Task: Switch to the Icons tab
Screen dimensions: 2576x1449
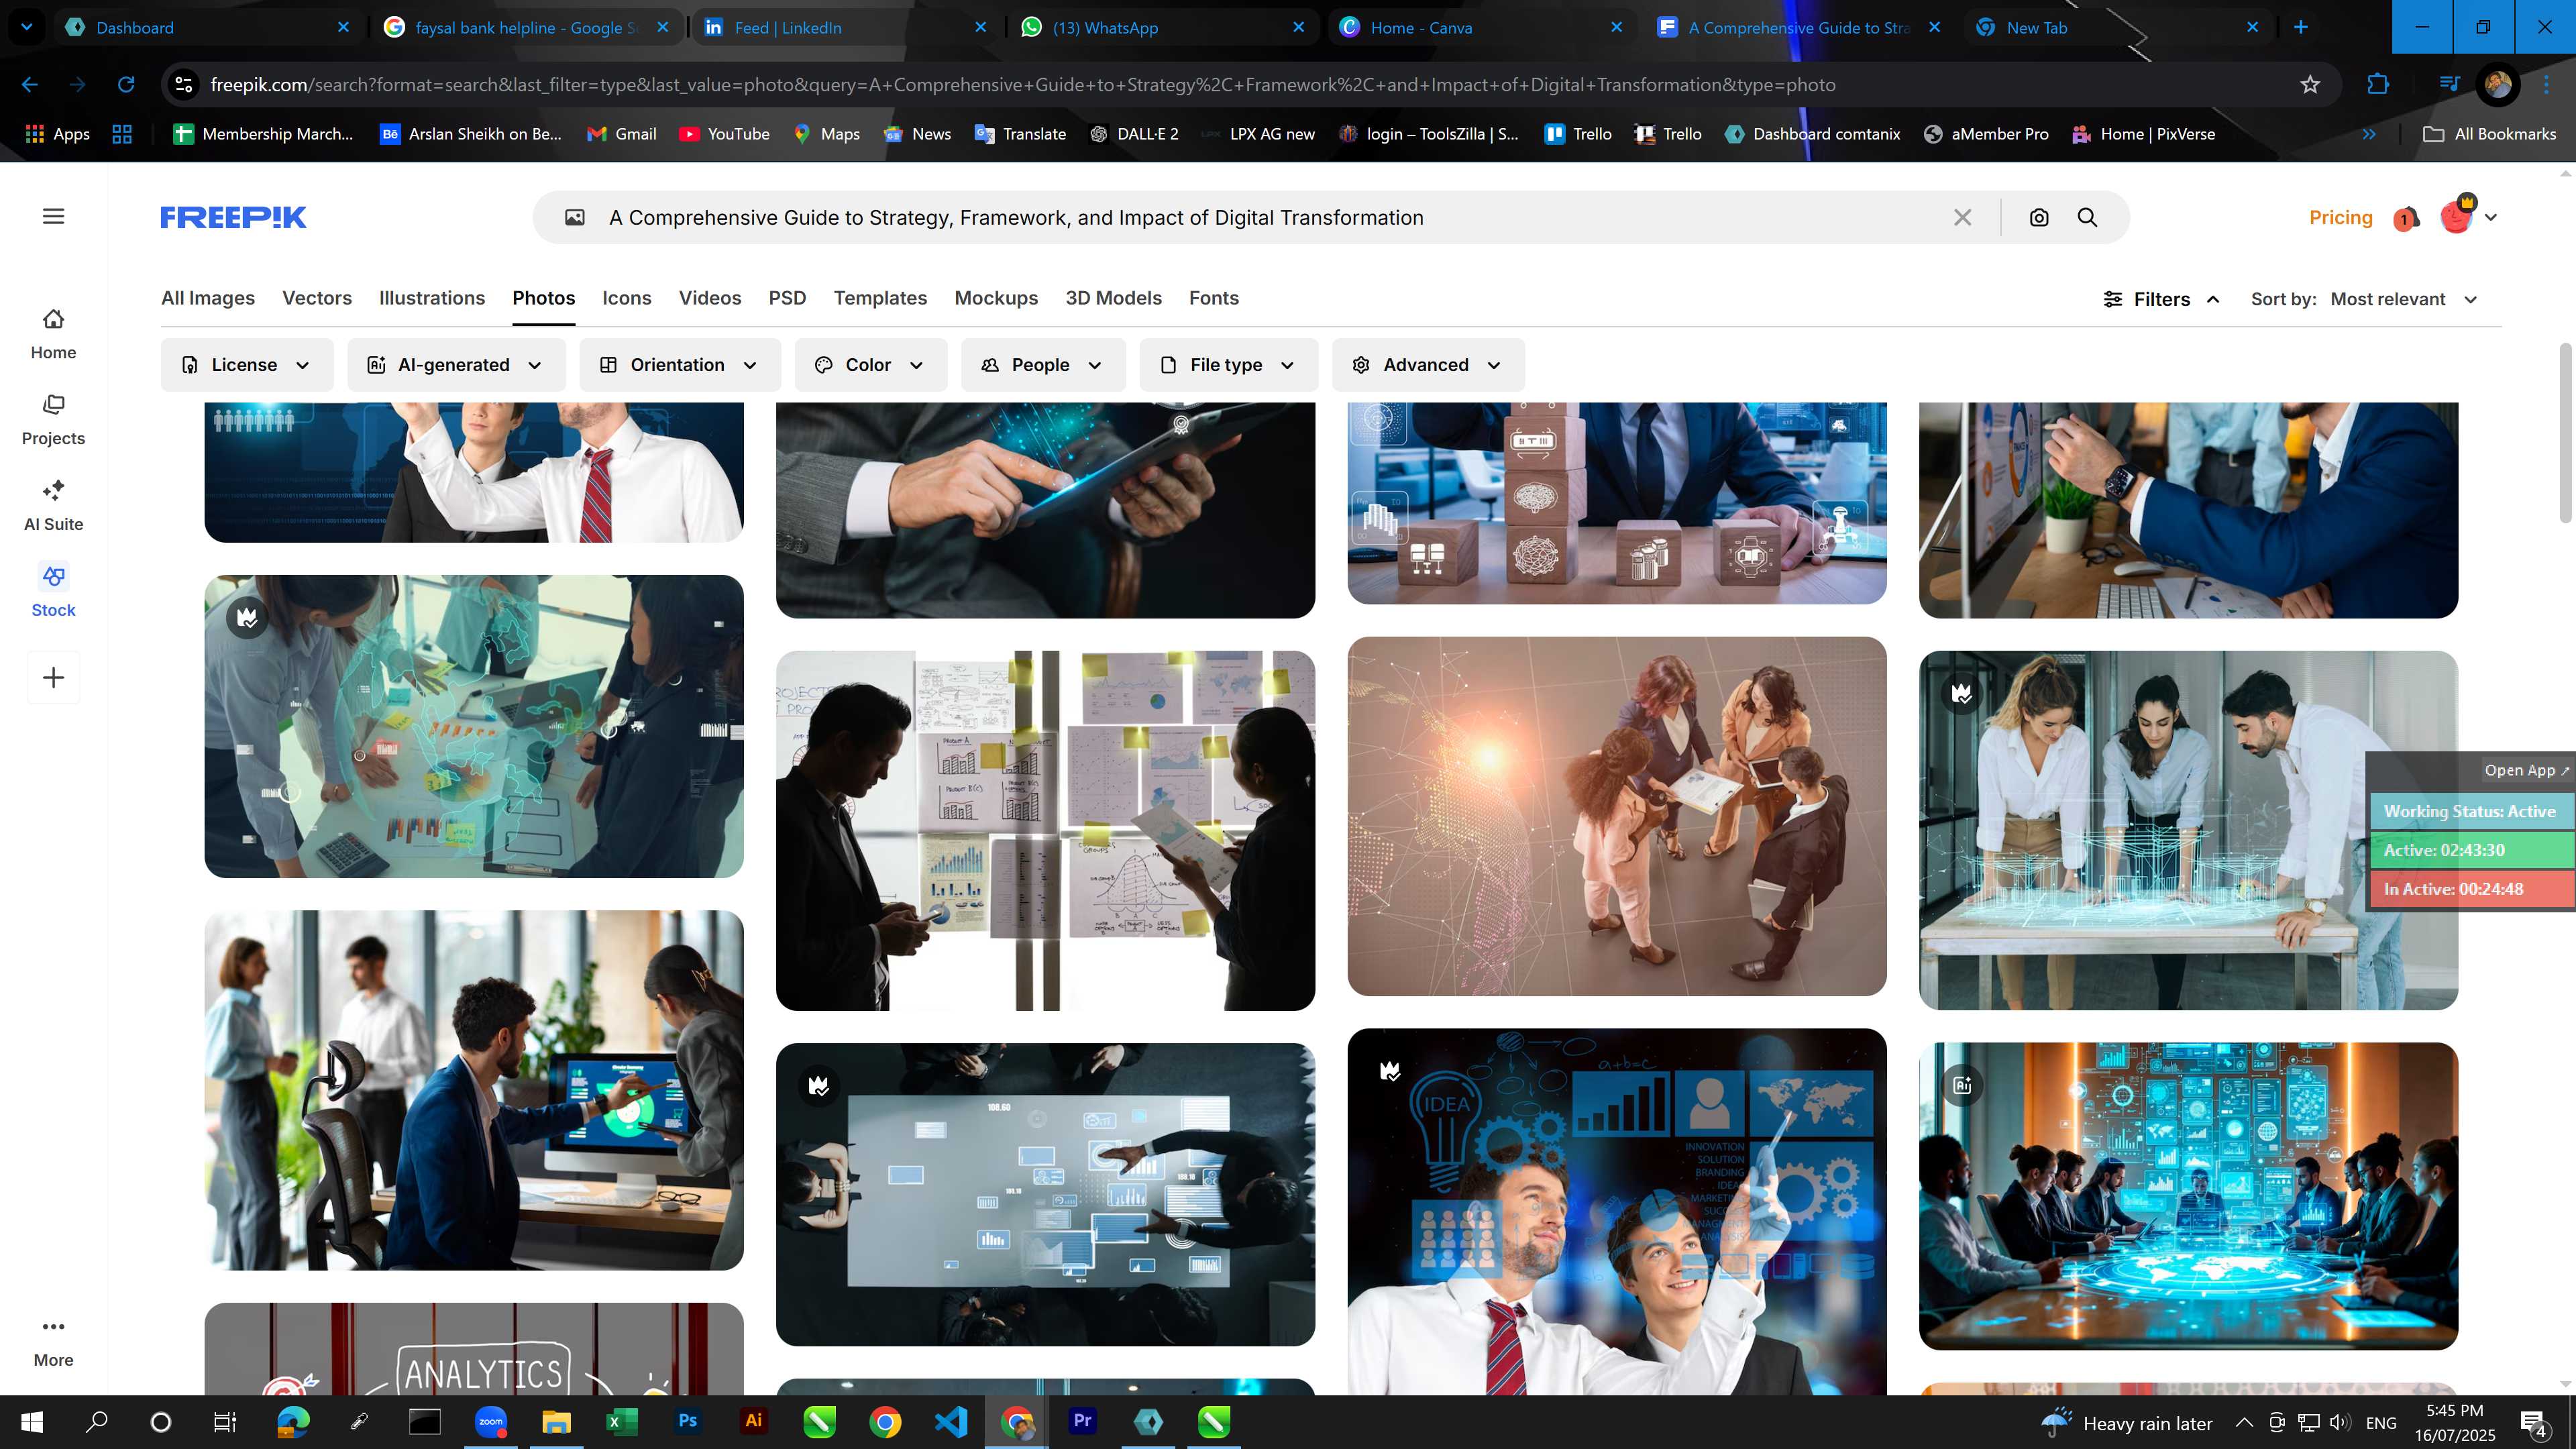Action: [x=627, y=298]
